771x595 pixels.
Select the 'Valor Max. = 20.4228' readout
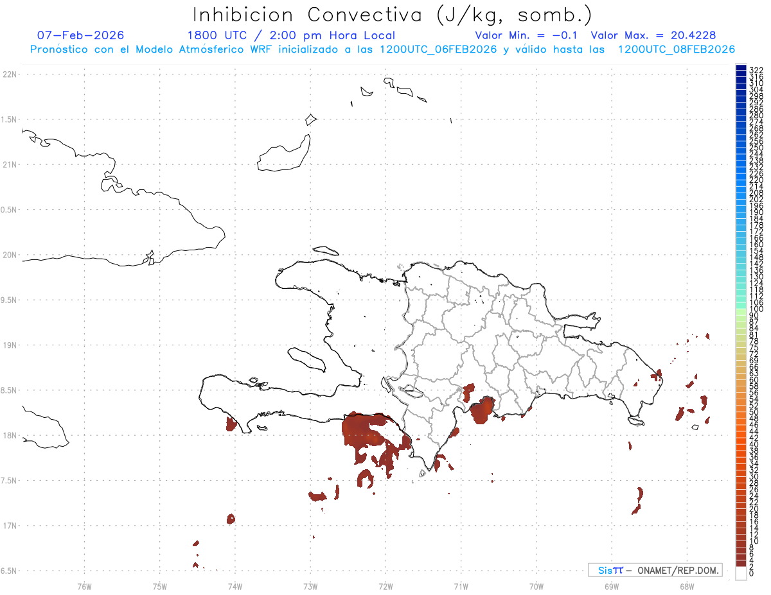pos(653,35)
